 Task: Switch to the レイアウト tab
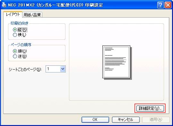point(13,14)
